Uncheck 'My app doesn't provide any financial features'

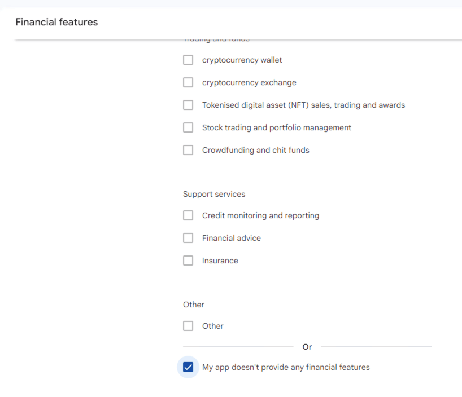188,367
